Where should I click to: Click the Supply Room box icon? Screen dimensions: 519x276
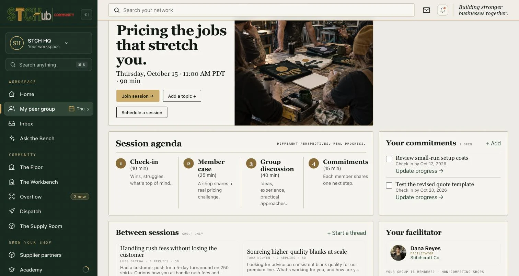coord(12,226)
